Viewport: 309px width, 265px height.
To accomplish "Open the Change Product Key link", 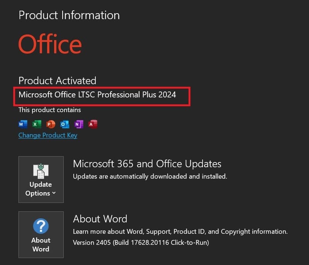I will (x=48, y=135).
